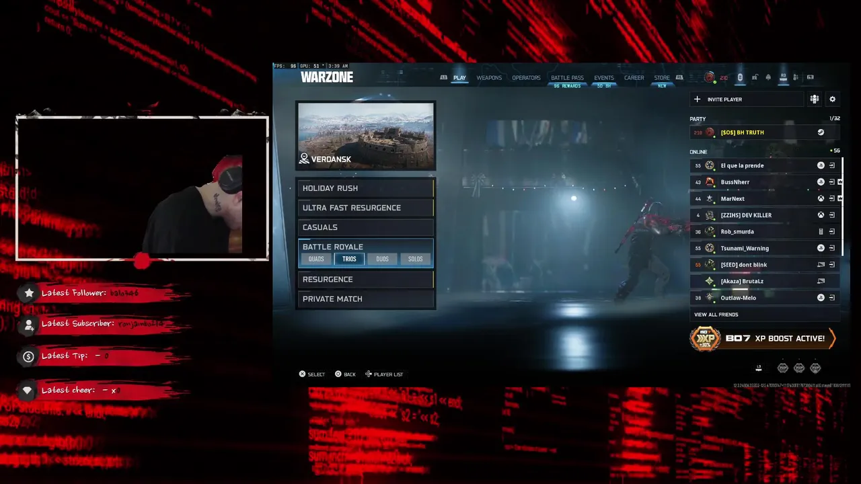
Task: Click Select button prompt at bottom
Action: [312, 374]
